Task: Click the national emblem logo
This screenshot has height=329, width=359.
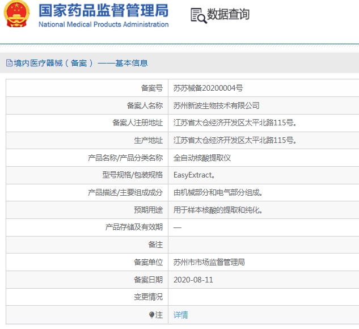Action: (16, 14)
